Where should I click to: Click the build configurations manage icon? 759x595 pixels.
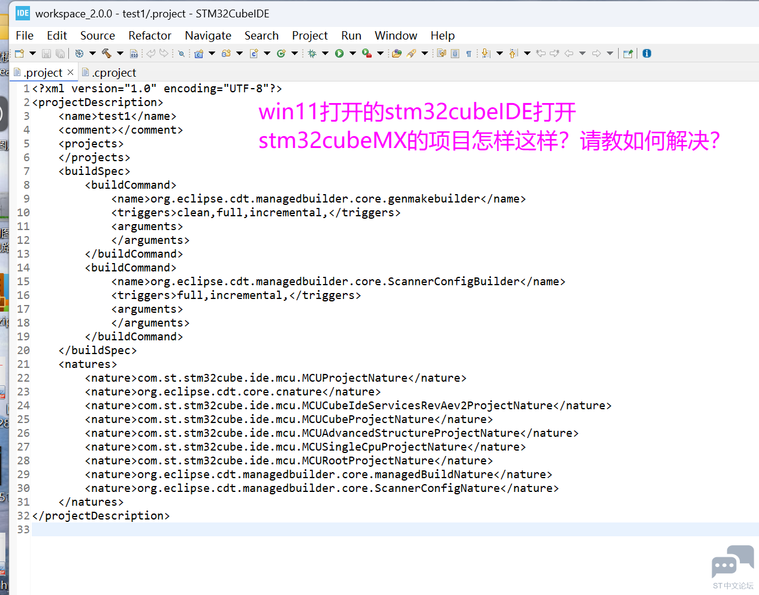(x=79, y=53)
